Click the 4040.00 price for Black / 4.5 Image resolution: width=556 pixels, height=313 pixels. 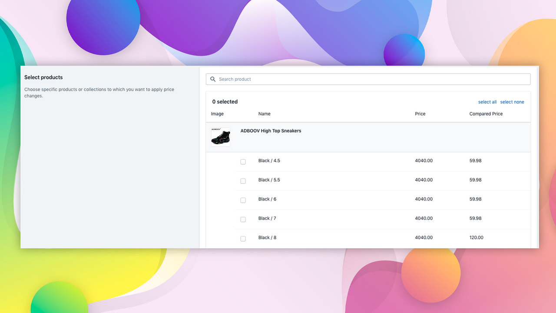tap(424, 161)
